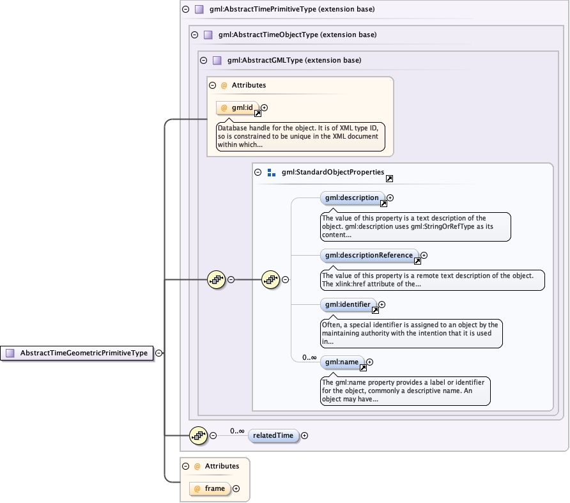Click the 0..∞ cardinality beside gml:name
The image size is (570, 503).
(309, 358)
